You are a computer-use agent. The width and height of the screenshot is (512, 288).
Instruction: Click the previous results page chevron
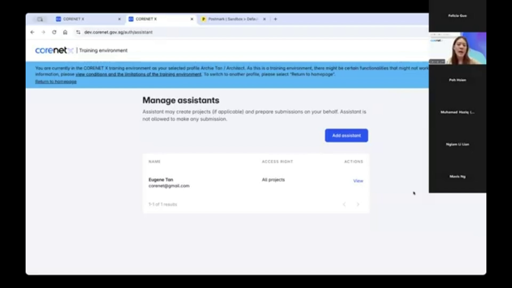pos(344,204)
